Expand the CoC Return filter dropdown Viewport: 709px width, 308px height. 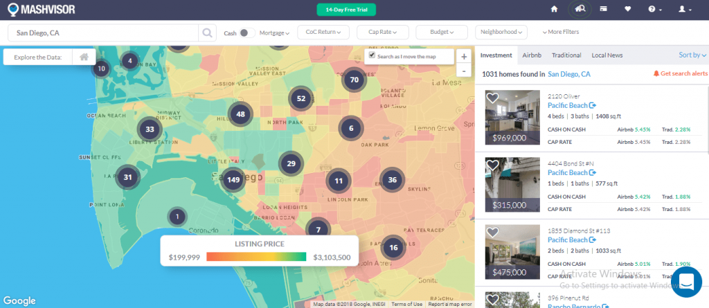pos(323,32)
